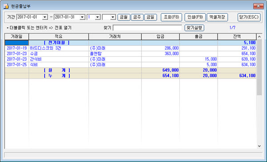Viewport: 267px width, 162px height.
Task: Close the 현금출납부 window with X
Action: (x=258, y=6)
